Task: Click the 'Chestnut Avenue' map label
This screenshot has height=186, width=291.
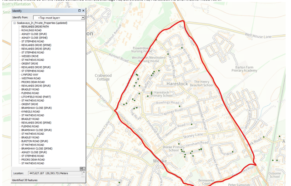Action: point(113,35)
